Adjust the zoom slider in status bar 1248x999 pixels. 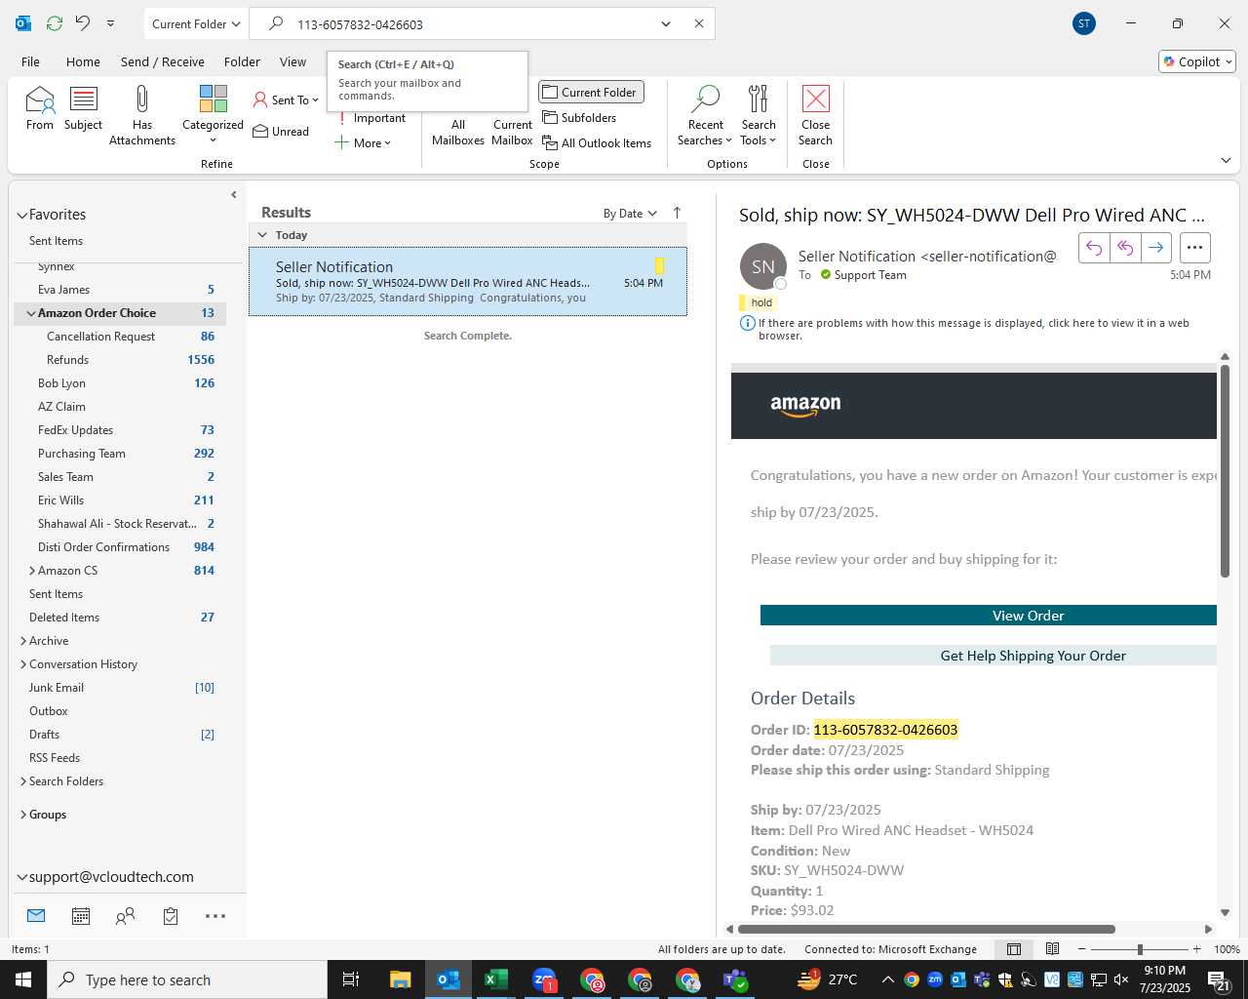coord(1139,949)
